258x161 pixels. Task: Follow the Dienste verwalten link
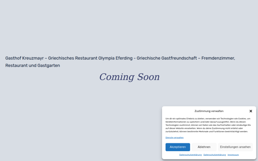[175, 138]
